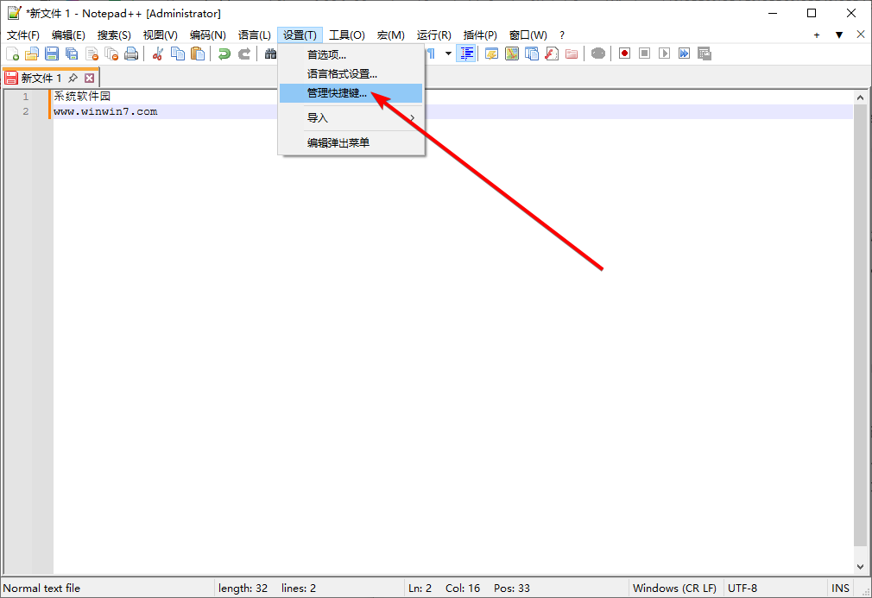Open the 窗口(W) menu
Image resolution: width=872 pixels, height=598 pixels.
coord(528,35)
